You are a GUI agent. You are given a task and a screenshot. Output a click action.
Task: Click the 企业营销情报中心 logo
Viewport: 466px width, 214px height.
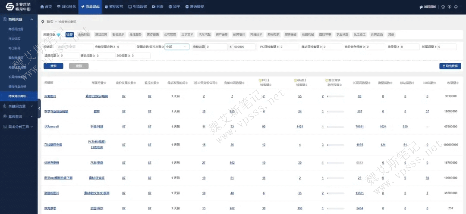point(18,7)
